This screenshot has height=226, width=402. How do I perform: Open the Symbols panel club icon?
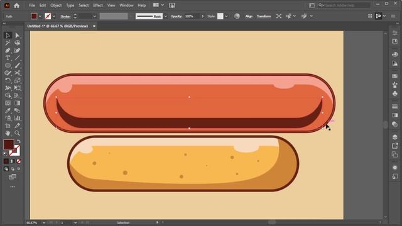click(x=395, y=94)
